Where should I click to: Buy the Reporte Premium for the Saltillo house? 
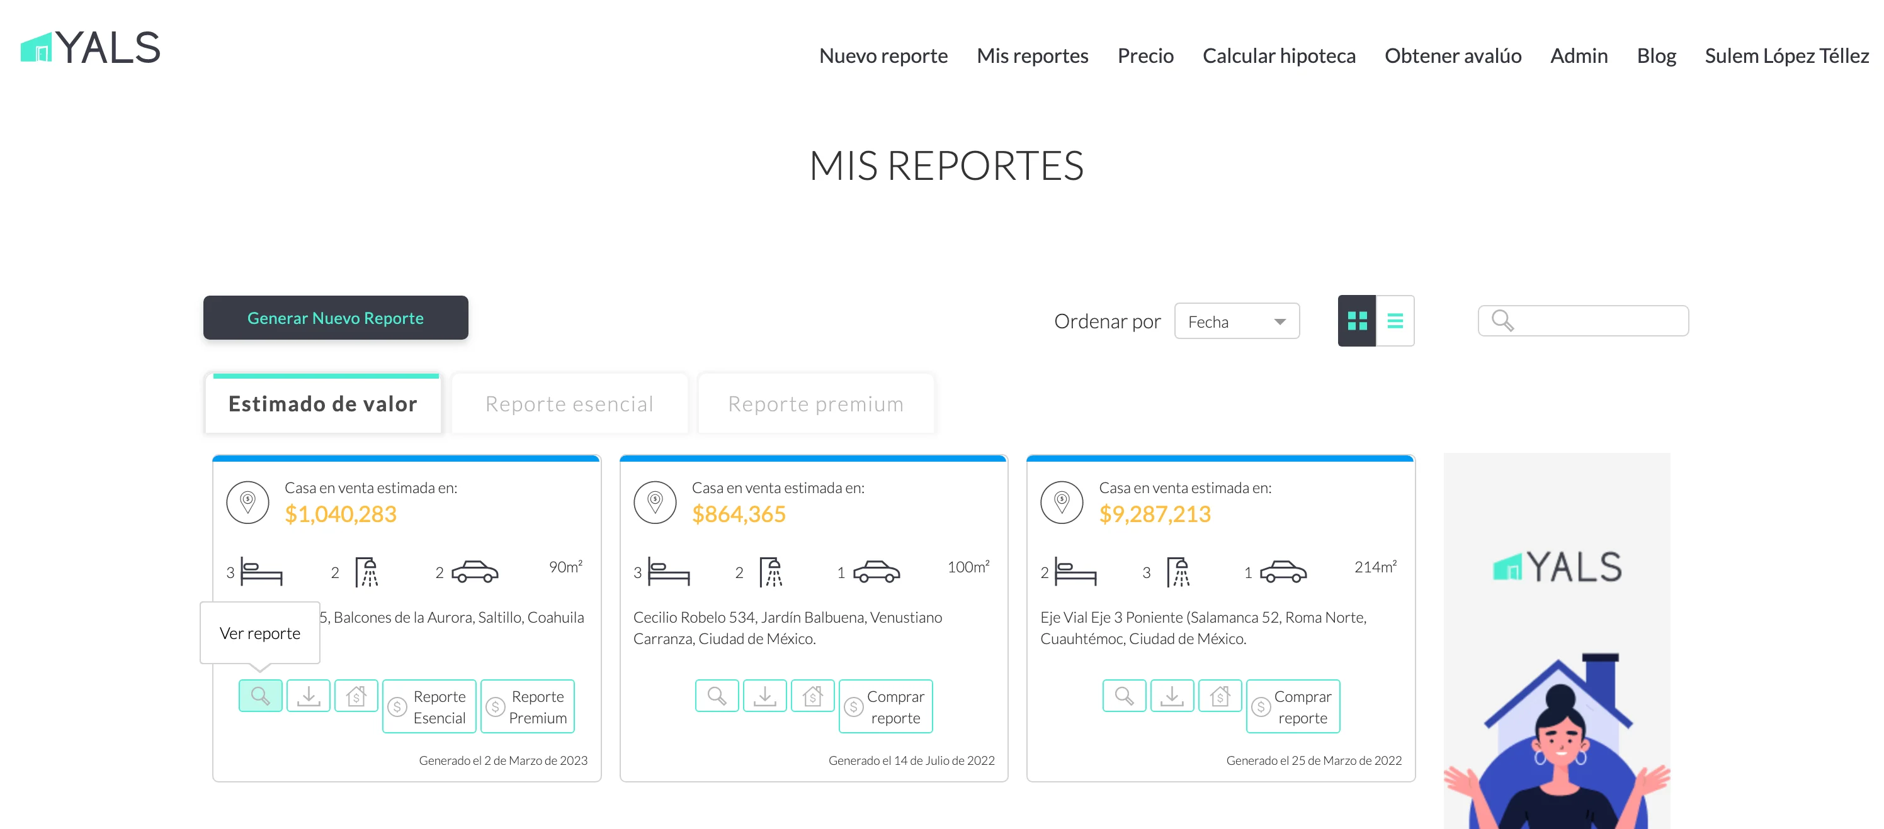click(x=527, y=706)
